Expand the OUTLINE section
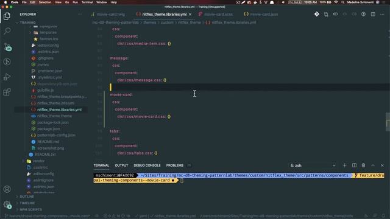 point(27,196)
